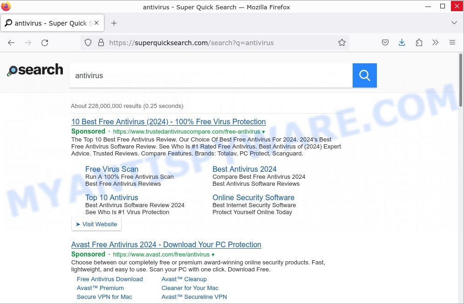
Task: Click the vertical page scrollbar
Action: pyautogui.click(x=461, y=80)
